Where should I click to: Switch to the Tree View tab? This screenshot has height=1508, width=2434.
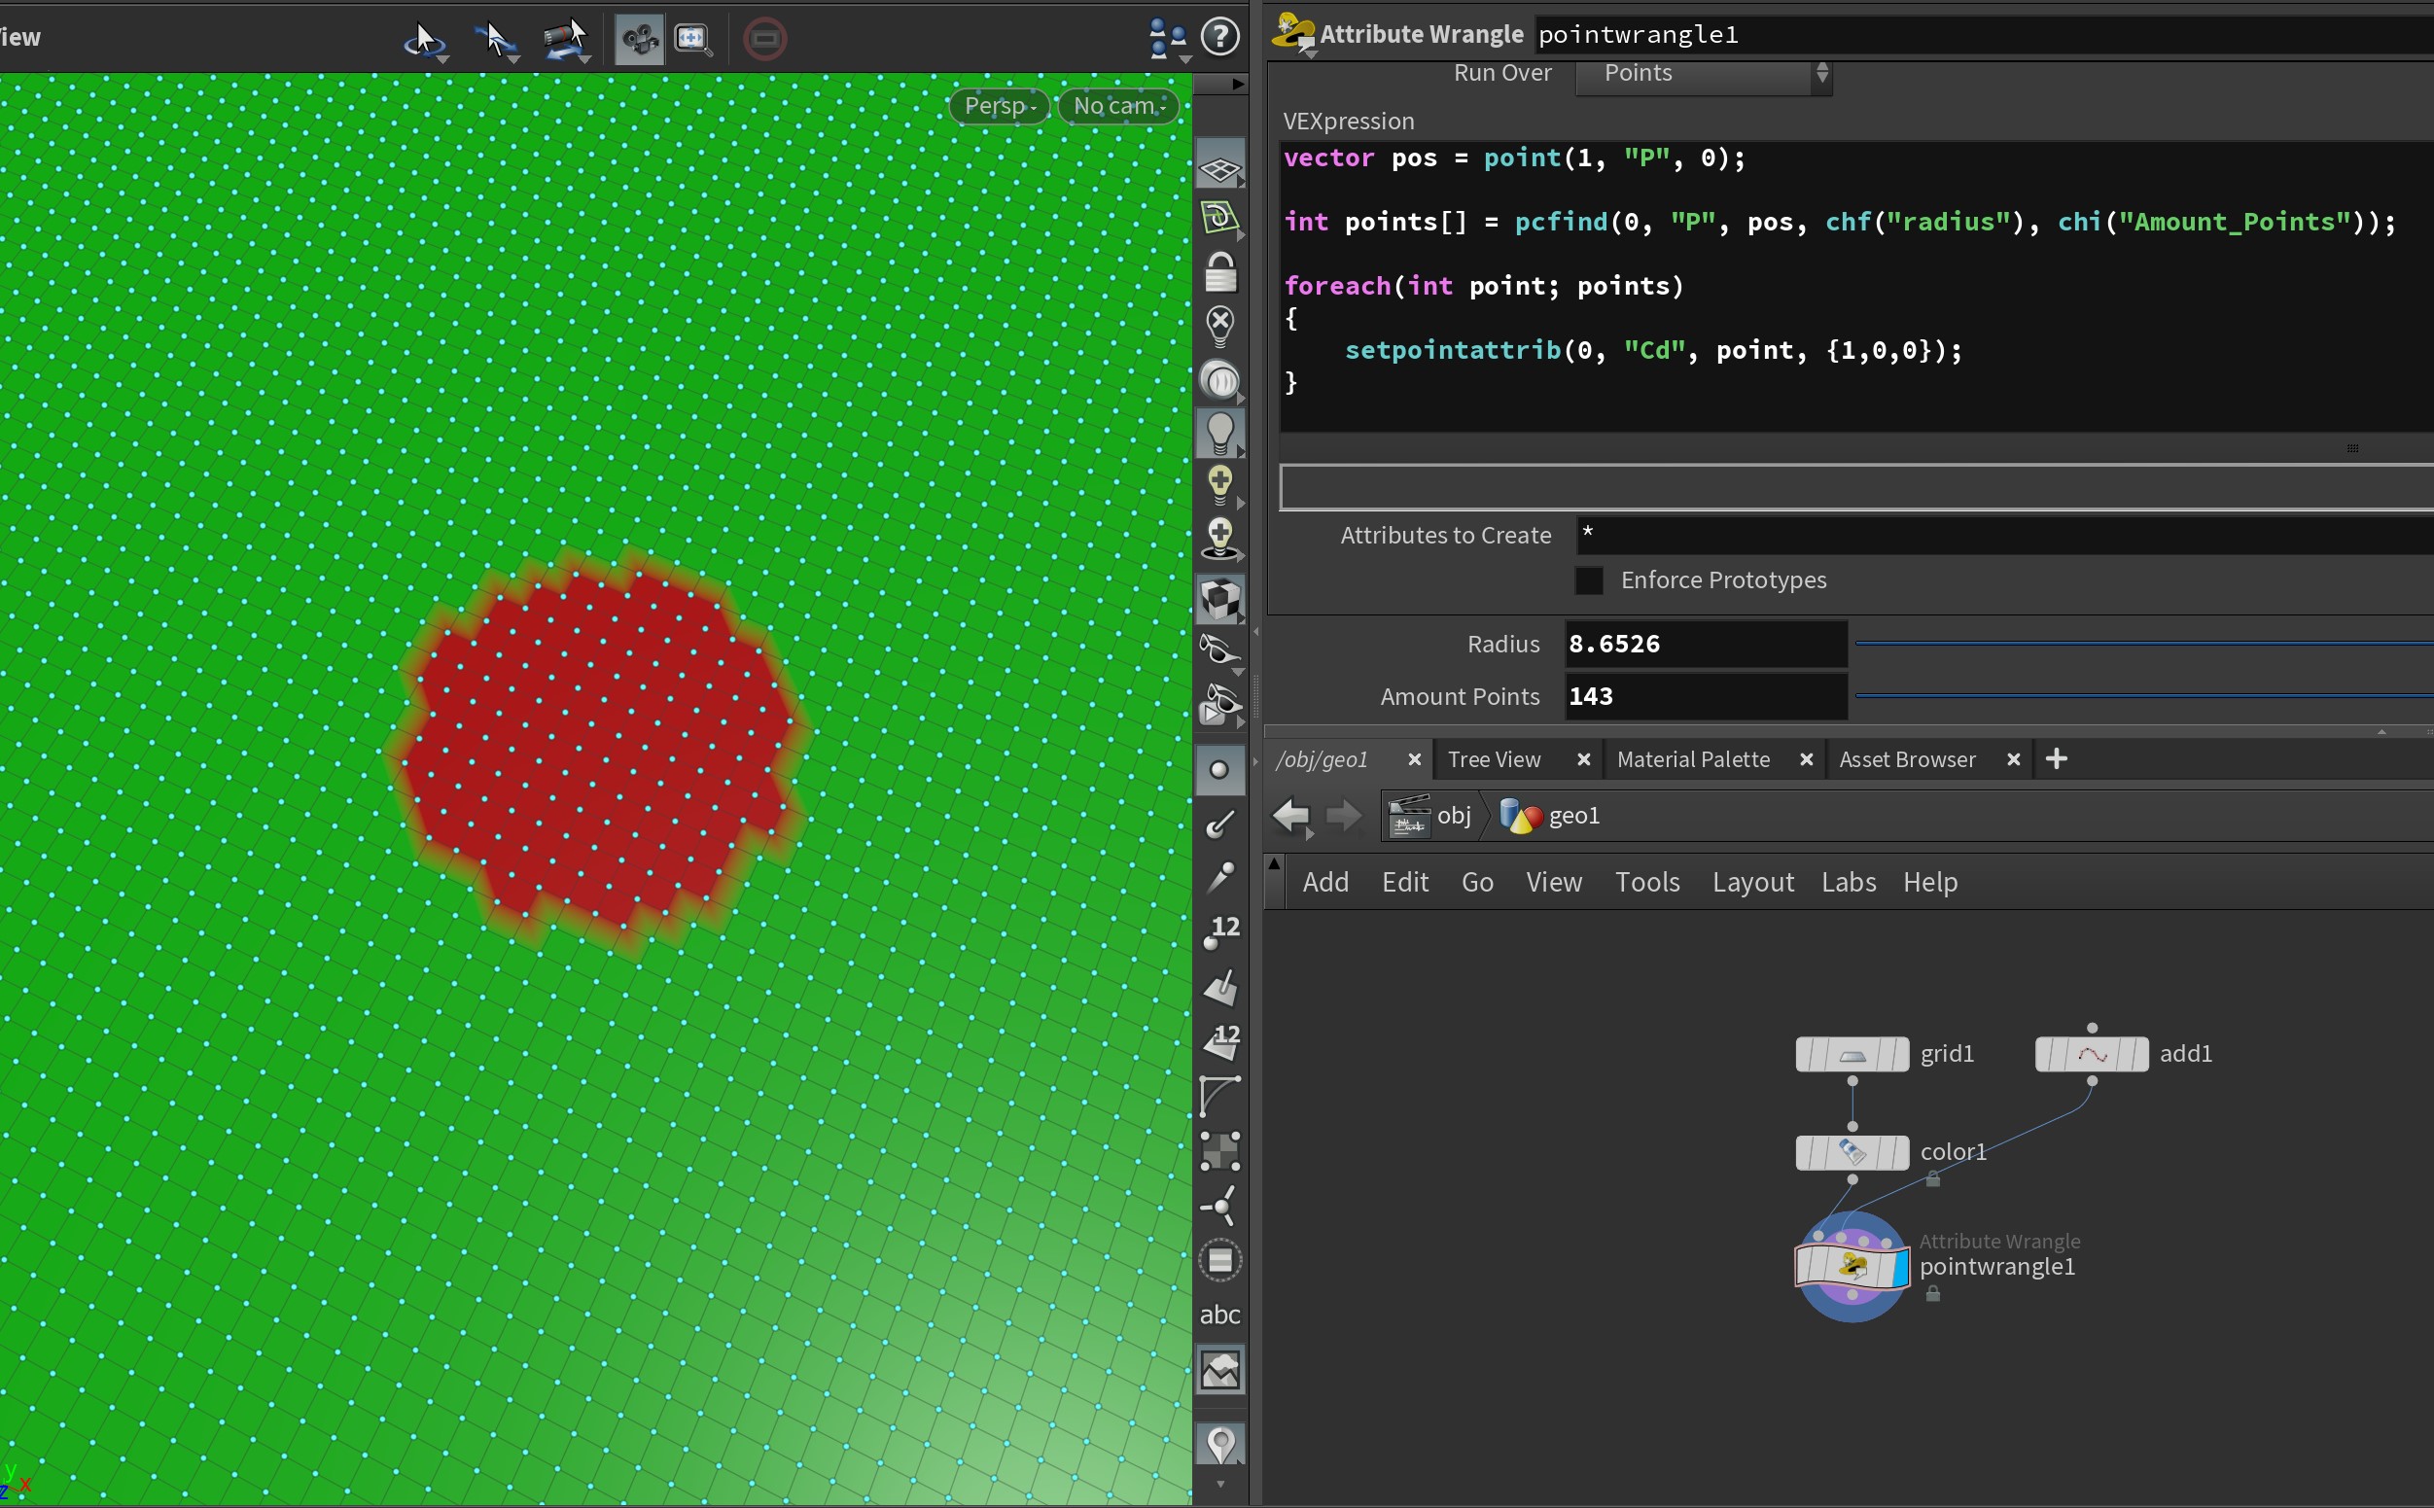[x=1494, y=759]
